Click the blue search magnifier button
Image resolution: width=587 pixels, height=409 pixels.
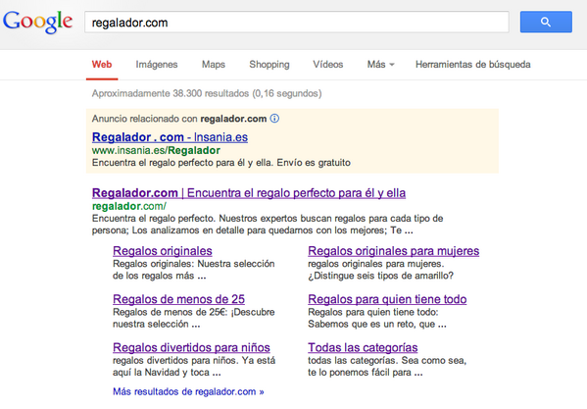pyautogui.click(x=546, y=23)
